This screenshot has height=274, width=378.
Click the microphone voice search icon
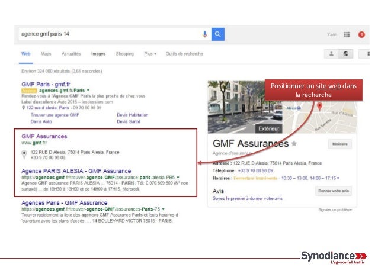click(204, 34)
